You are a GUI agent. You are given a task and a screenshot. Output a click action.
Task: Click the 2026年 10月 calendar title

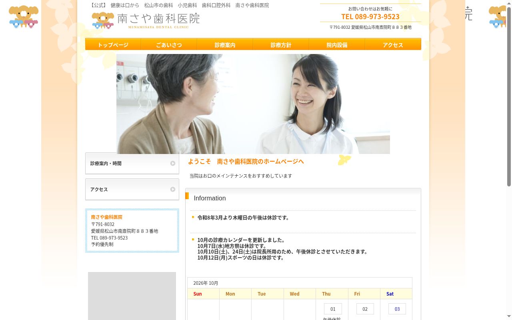click(x=206, y=283)
